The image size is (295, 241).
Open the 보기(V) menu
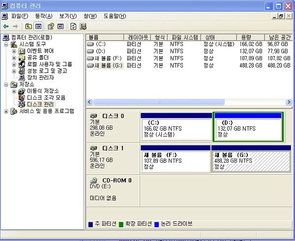pyautogui.click(x=68, y=16)
